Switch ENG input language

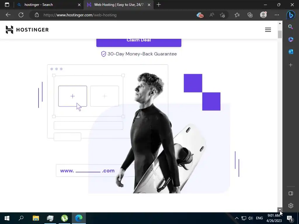[259, 218]
